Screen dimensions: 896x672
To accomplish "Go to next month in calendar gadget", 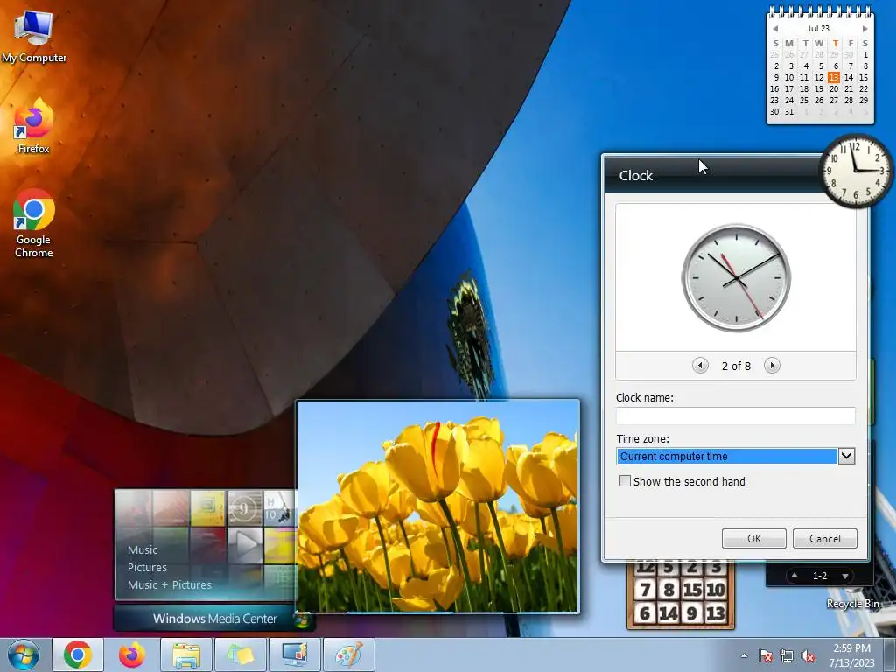I will pyautogui.click(x=865, y=29).
